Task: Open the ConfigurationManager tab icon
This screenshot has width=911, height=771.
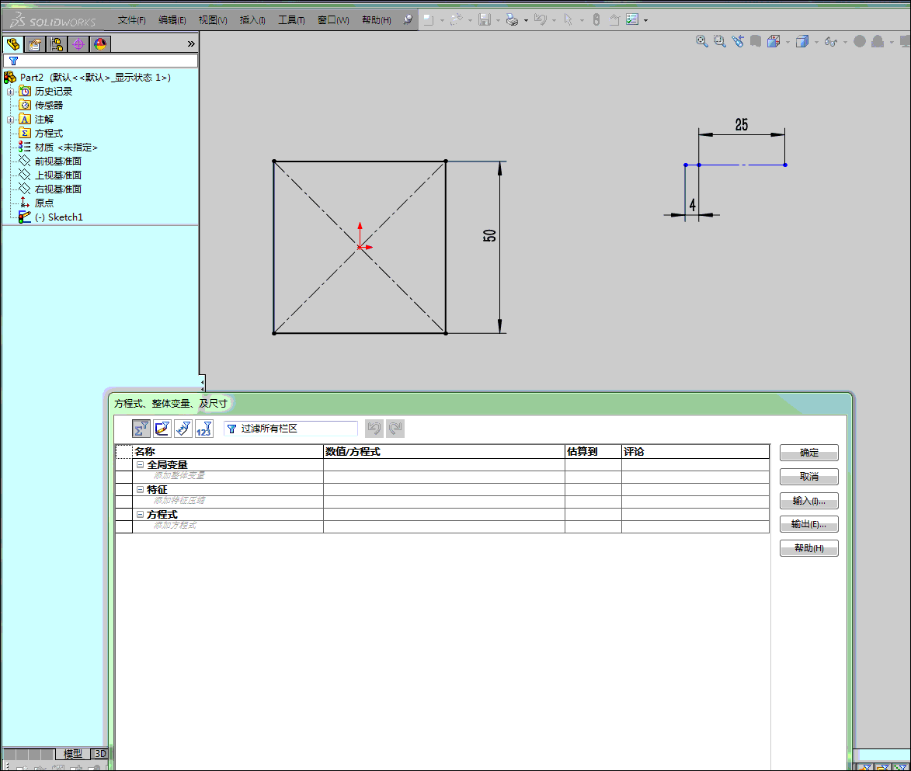Action: [57, 44]
